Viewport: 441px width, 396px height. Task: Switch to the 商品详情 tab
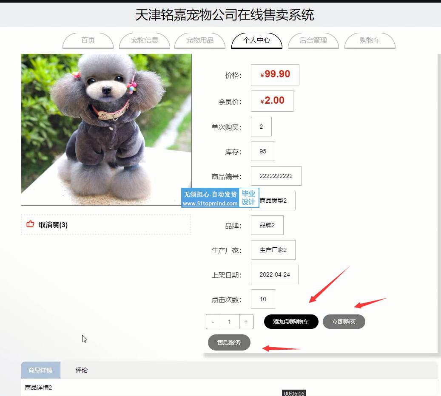40,370
